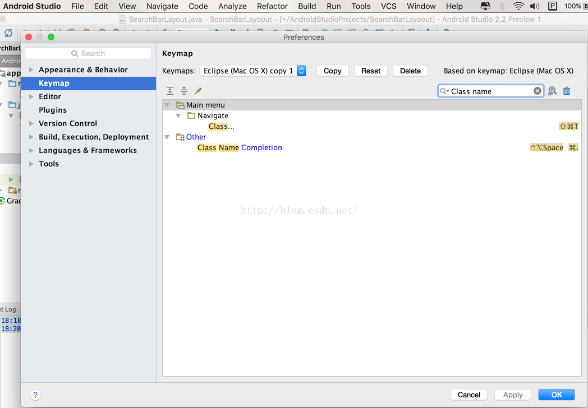Expand the Version Control settings section
The width and height of the screenshot is (588, 408).
pos(31,124)
